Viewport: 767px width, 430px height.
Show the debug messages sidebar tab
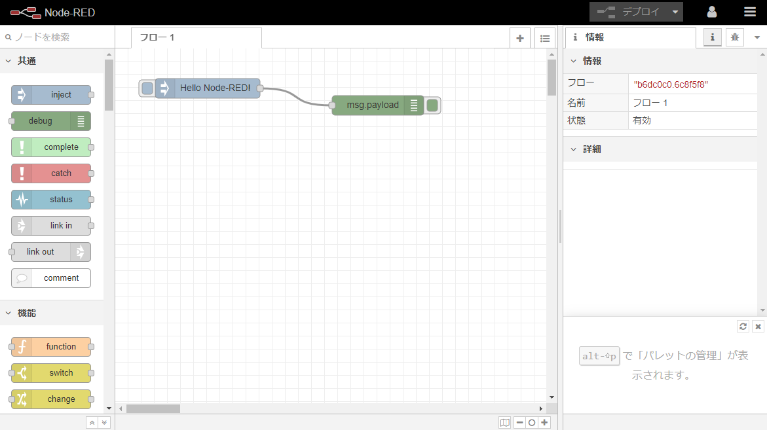(x=735, y=37)
